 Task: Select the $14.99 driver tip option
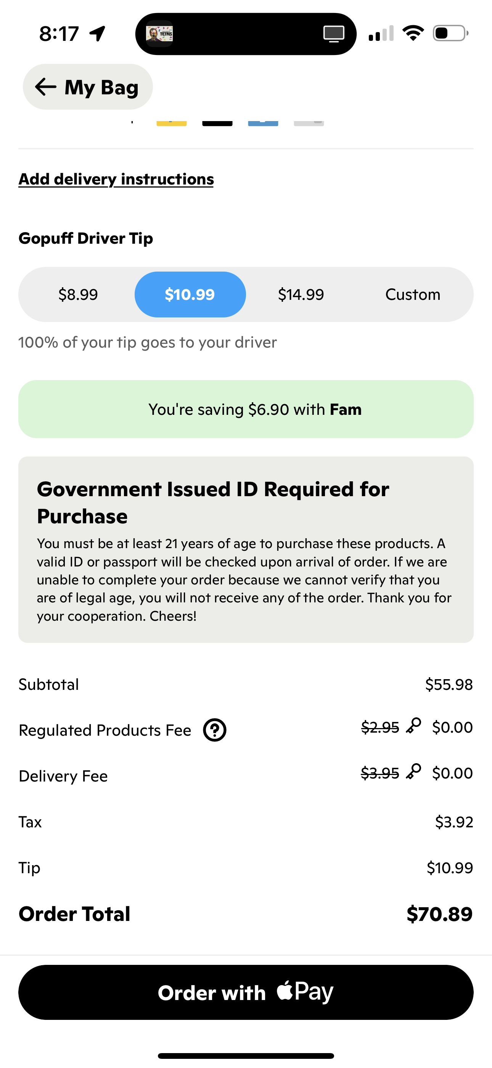tap(301, 295)
